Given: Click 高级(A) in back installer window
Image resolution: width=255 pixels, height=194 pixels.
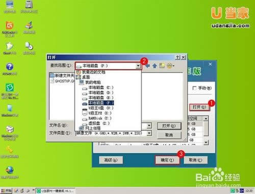Looking at the screenshot, I should (x=111, y=160).
